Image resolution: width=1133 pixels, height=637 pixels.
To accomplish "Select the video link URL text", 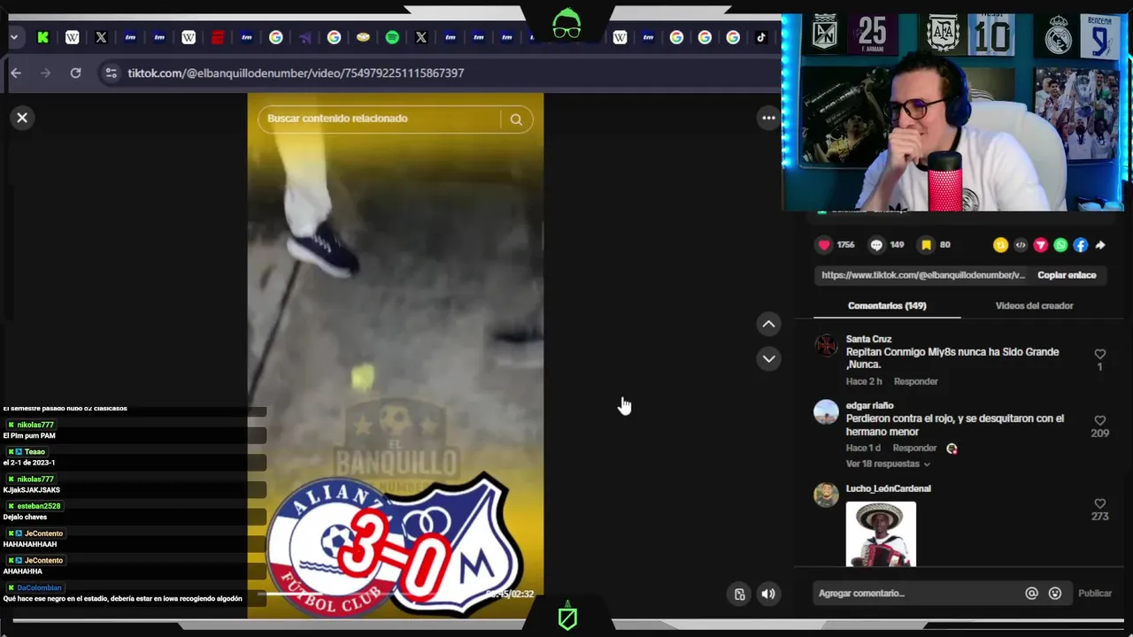I will pos(922,275).
